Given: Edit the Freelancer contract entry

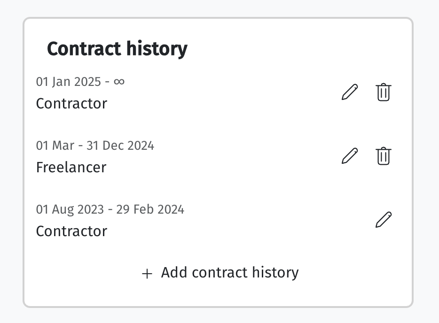Looking at the screenshot, I should tap(350, 156).
